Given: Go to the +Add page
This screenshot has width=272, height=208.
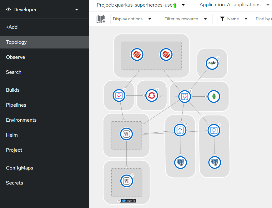Looking at the screenshot, I should tap(45, 27).
